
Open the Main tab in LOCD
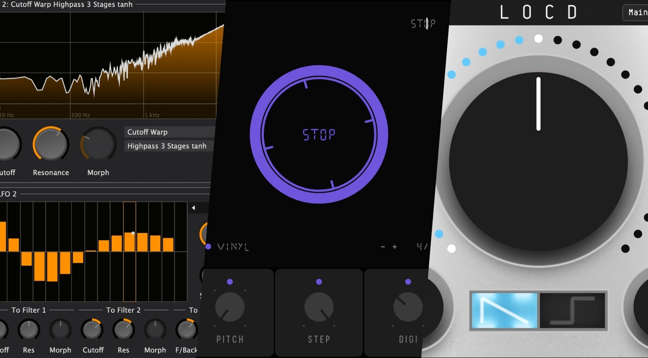pyautogui.click(x=637, y=13)
